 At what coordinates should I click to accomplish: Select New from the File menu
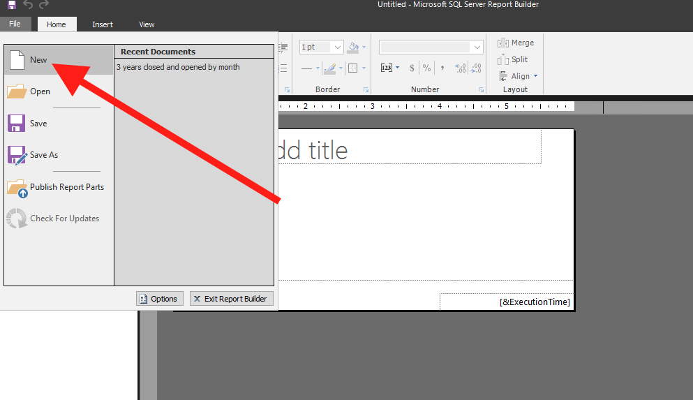tap(38, 60)
